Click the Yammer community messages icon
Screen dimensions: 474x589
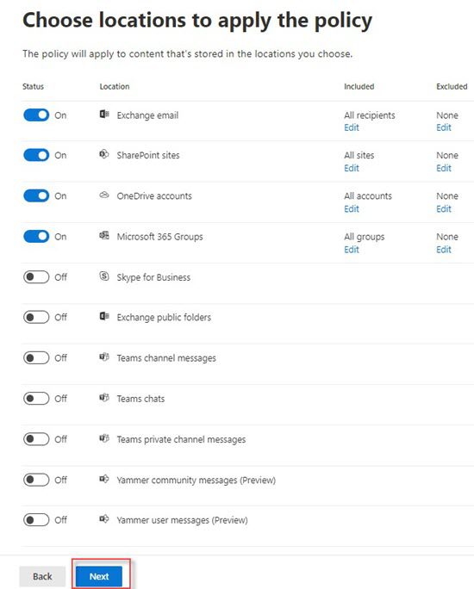[x=104, y=479]
